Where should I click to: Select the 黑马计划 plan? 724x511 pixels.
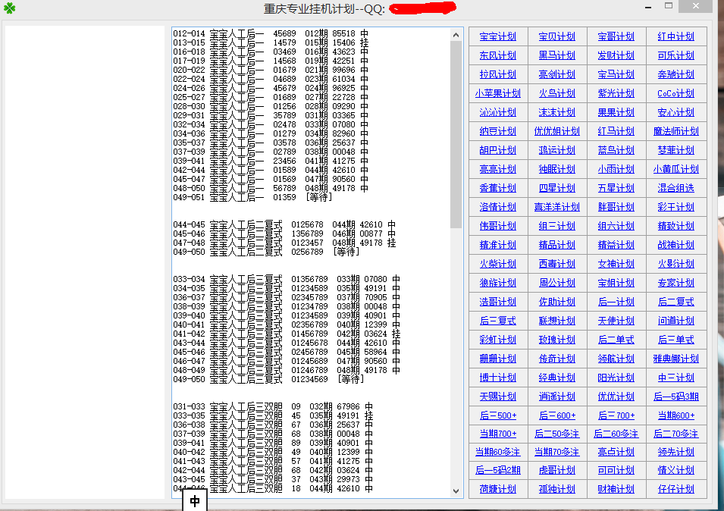557,55
